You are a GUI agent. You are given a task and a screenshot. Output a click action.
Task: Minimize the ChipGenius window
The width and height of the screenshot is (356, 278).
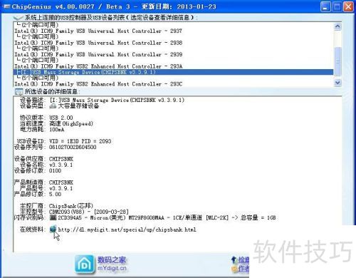pos(325,6)
